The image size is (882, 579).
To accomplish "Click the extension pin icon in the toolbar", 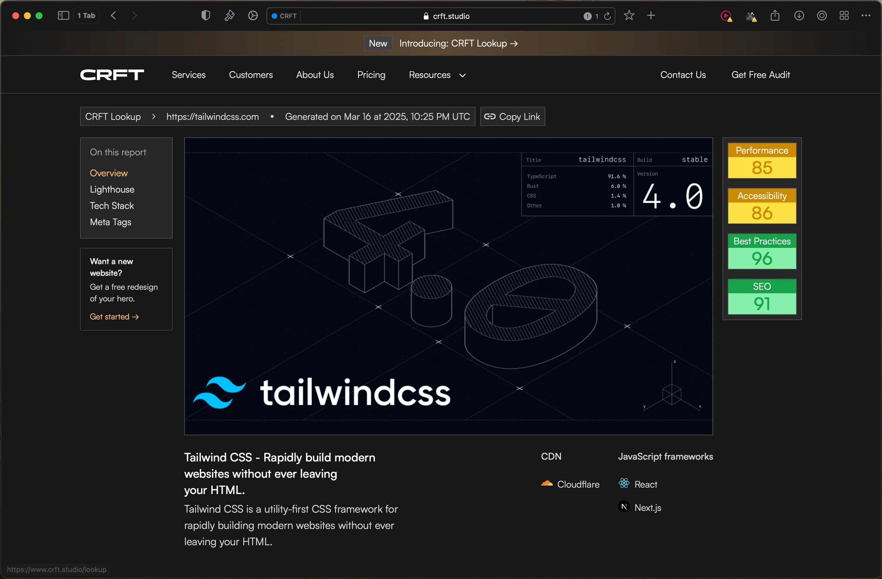I will (x=229, y=15).
